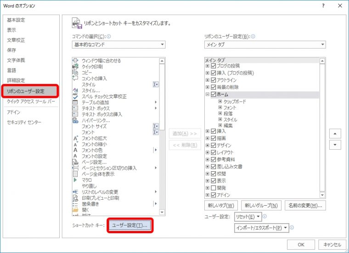This screenshot has height=253, width=349.
Task: Select the 印刷プレビューと印刷 icon
Action: tap(75, 198)
